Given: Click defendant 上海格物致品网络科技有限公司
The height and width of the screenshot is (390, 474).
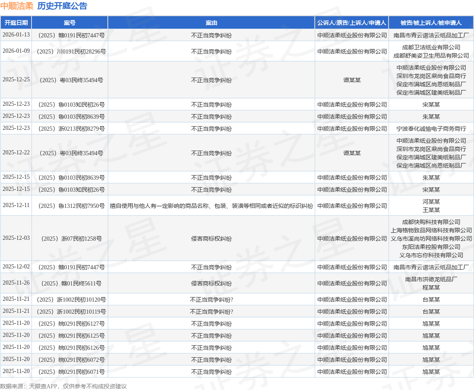Looking at the screenshot, I should pos(431,230).
